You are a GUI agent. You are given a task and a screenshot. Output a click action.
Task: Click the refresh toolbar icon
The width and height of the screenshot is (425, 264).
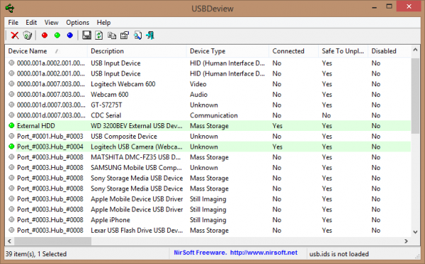point(99,35)
